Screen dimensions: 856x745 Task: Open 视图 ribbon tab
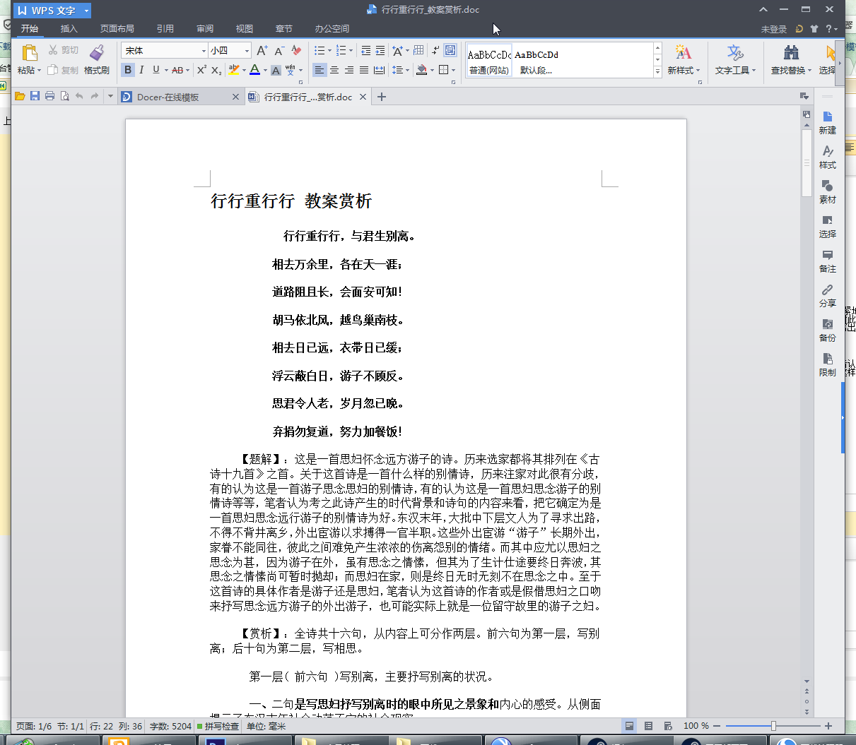(245, 29)
